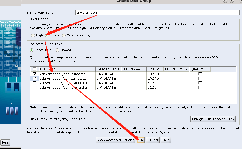Select Show All disks option
Image resolution: width=242 pixels, height=149 pixels.
(x=57, y=50)
